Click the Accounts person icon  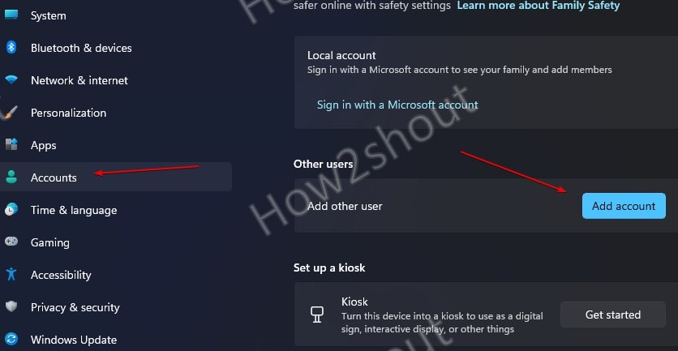pyautogui.click(x=11, y=177)
